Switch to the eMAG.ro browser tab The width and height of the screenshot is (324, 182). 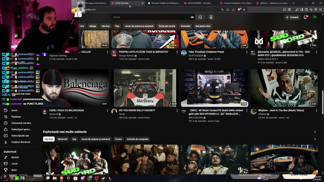click(x=272, y=3)
